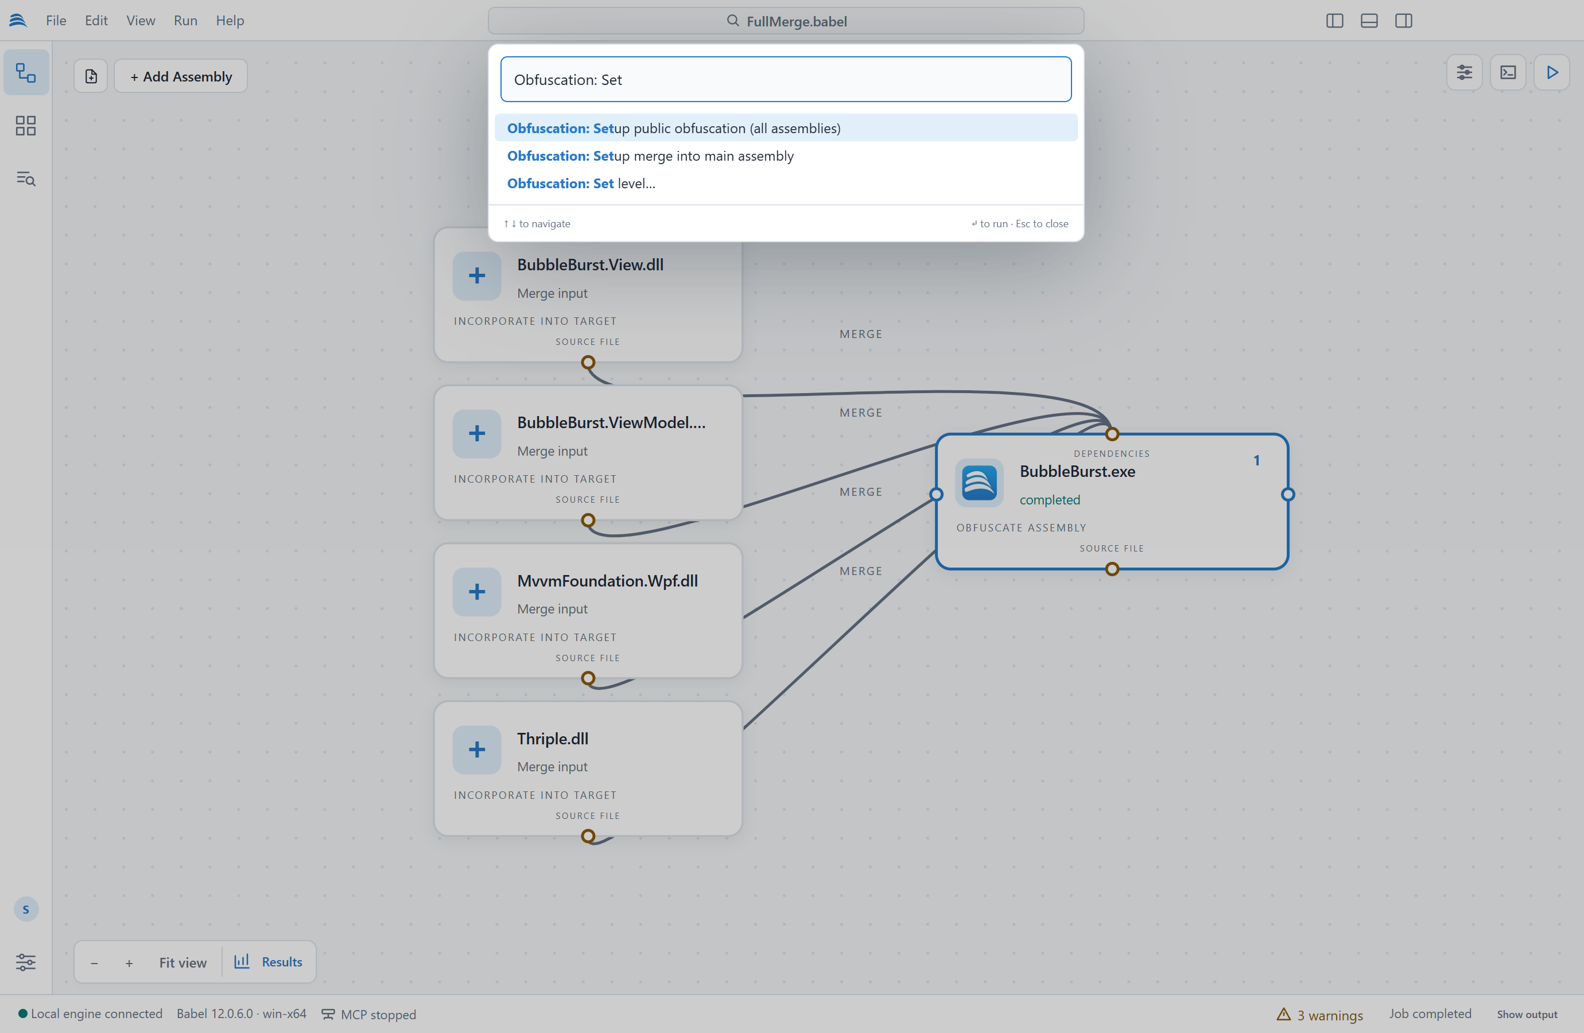Click the Local engine connected status
The width and height of the screenshot is (1584, 1033).
(91, 1013)
